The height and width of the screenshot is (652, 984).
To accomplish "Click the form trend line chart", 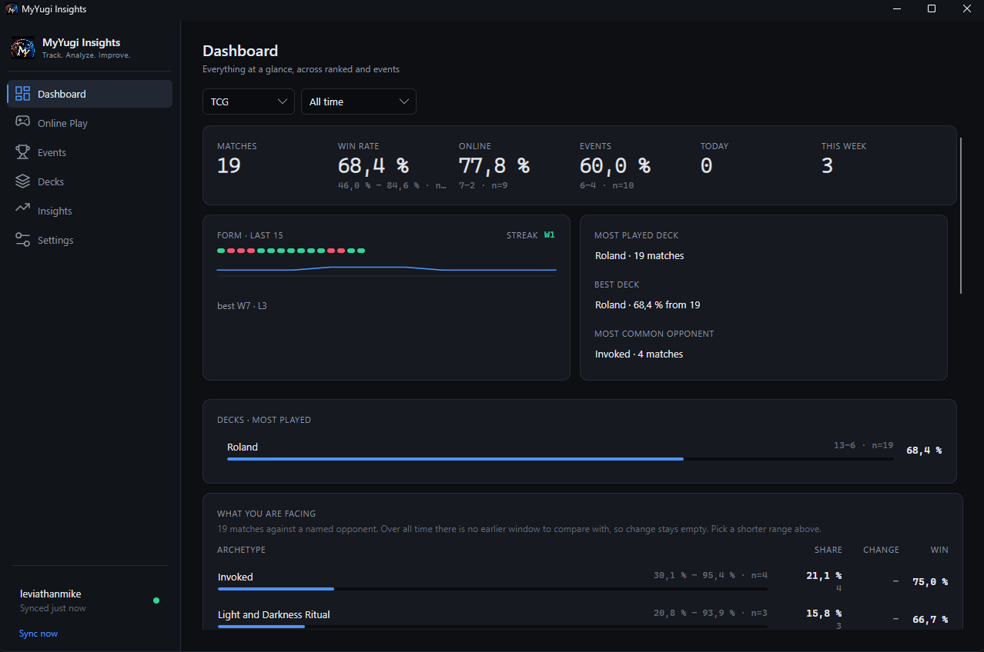I will [x=387, y=269].
